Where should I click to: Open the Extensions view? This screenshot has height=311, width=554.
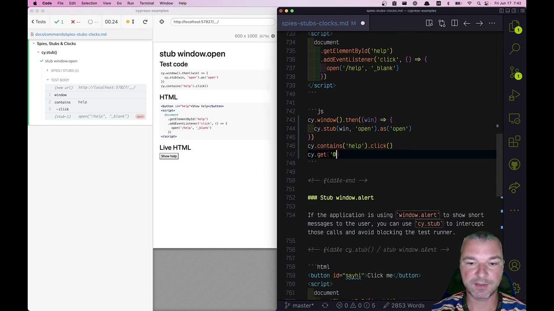(x=515, y=141)
